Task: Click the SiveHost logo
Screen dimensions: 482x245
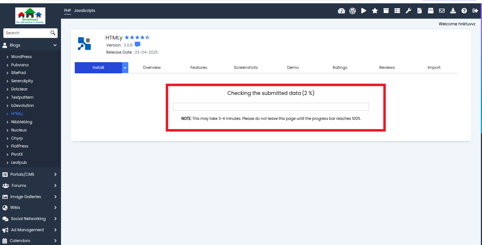Action: pyautogui.click(x=30, y=16)
